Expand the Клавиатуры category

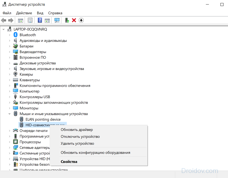click(10, 80)
